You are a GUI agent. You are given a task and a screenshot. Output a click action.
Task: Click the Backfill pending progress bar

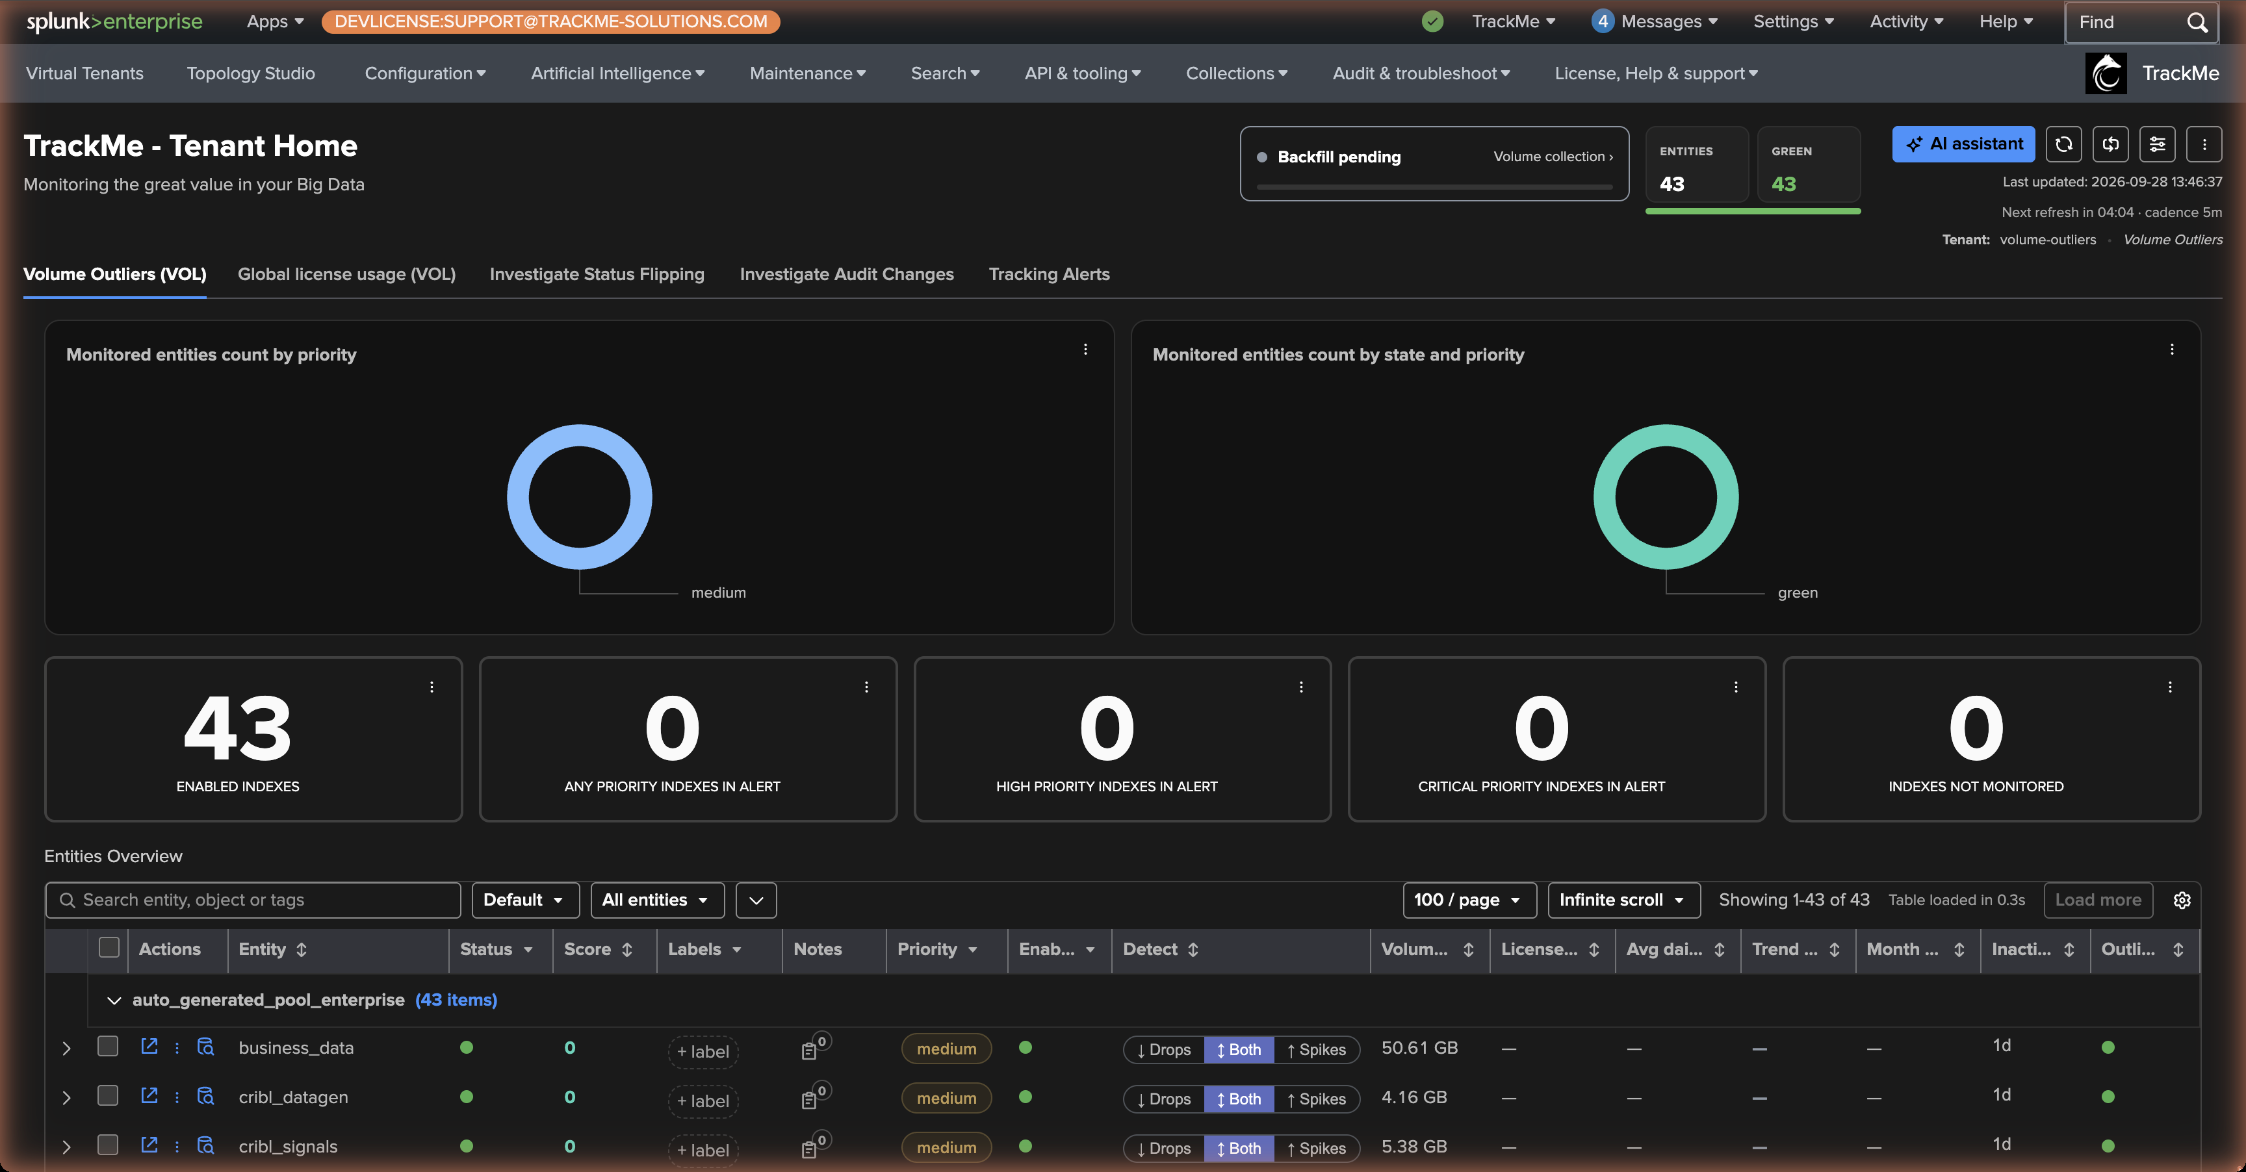(1434, 186)
